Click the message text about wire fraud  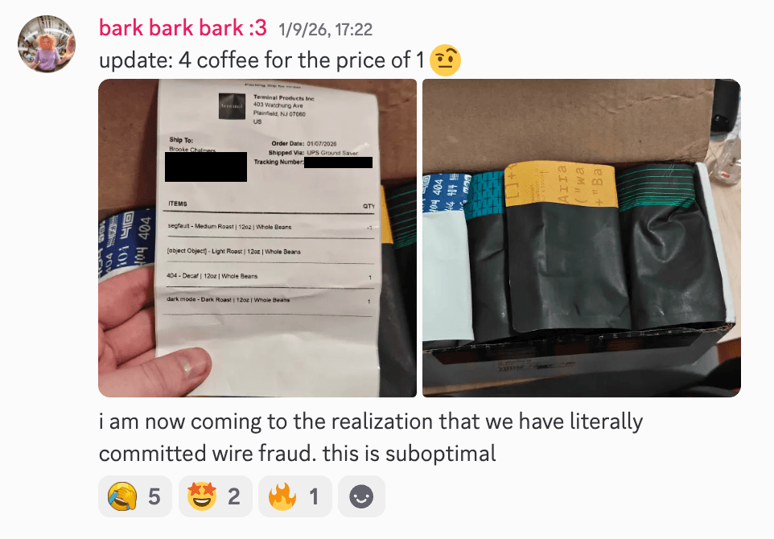(371, 438)
